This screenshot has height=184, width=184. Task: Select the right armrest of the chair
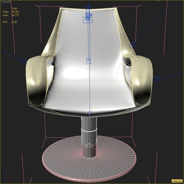pos(140,81)
